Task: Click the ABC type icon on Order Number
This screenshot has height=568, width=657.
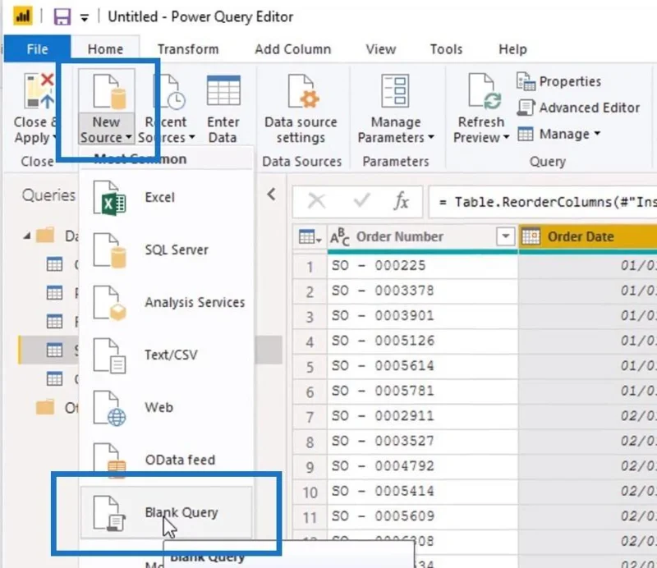Action: (339, 237)
